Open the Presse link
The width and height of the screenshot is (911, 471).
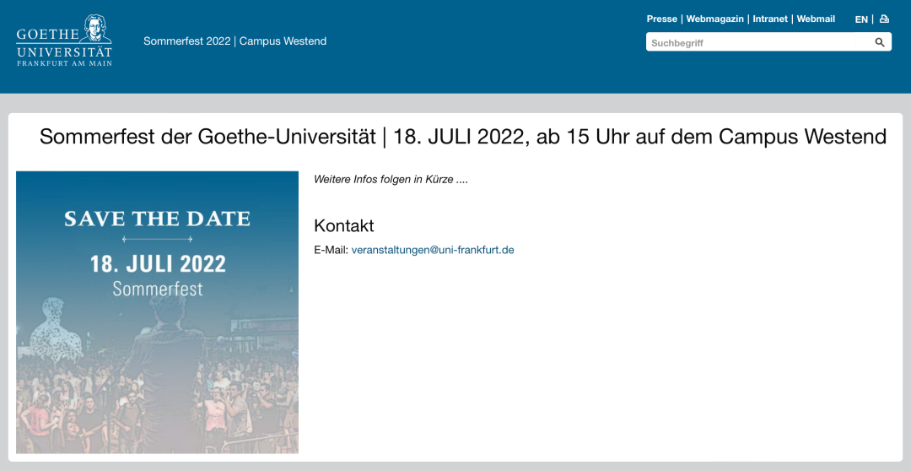[x=662, y=19]
